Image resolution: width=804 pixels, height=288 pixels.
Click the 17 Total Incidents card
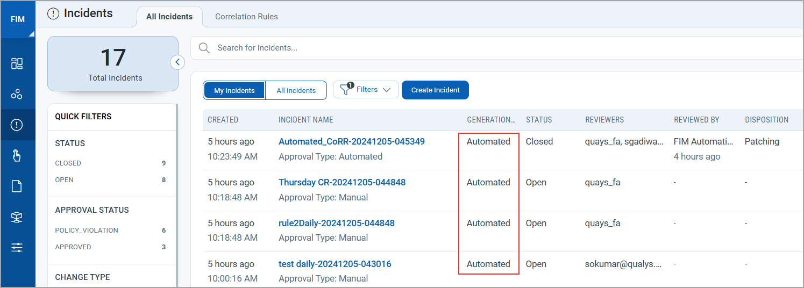tap(113, 63)
